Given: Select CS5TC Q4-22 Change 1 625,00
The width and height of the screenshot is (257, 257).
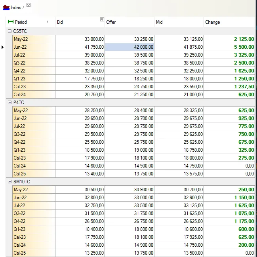Looking at the screenshot, I should [229, 71].
